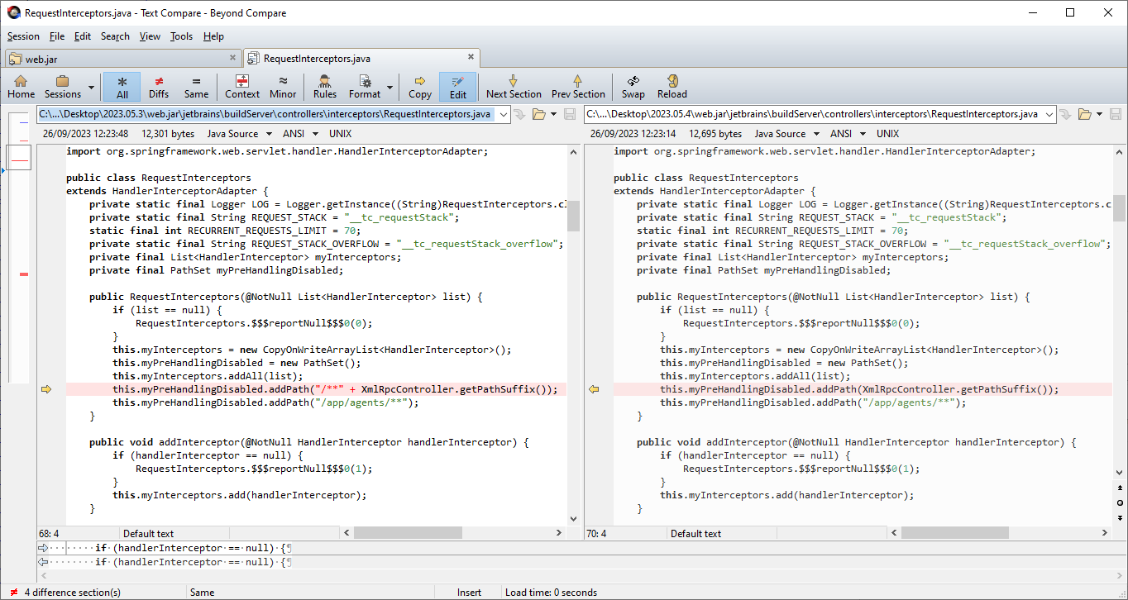Click the left pane save disk icon

[570, 114]
